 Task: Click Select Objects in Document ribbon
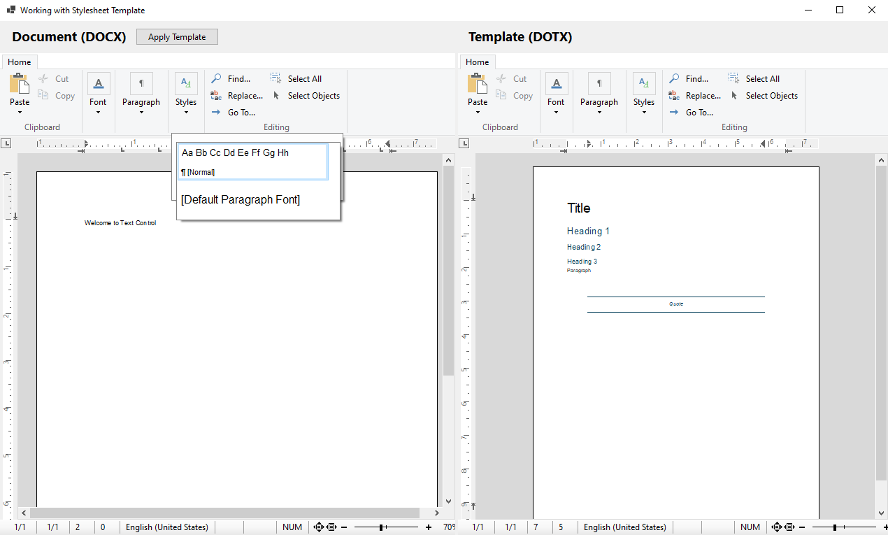point(306,96)
